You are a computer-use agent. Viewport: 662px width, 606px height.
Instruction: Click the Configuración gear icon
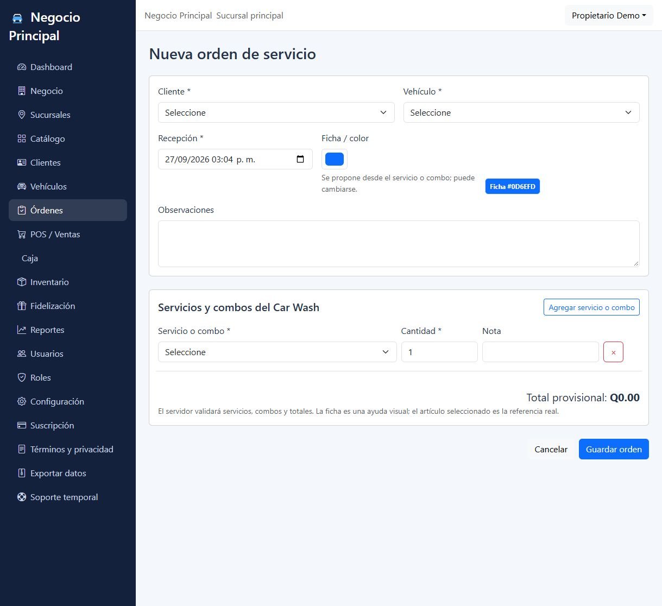(22, 402)
